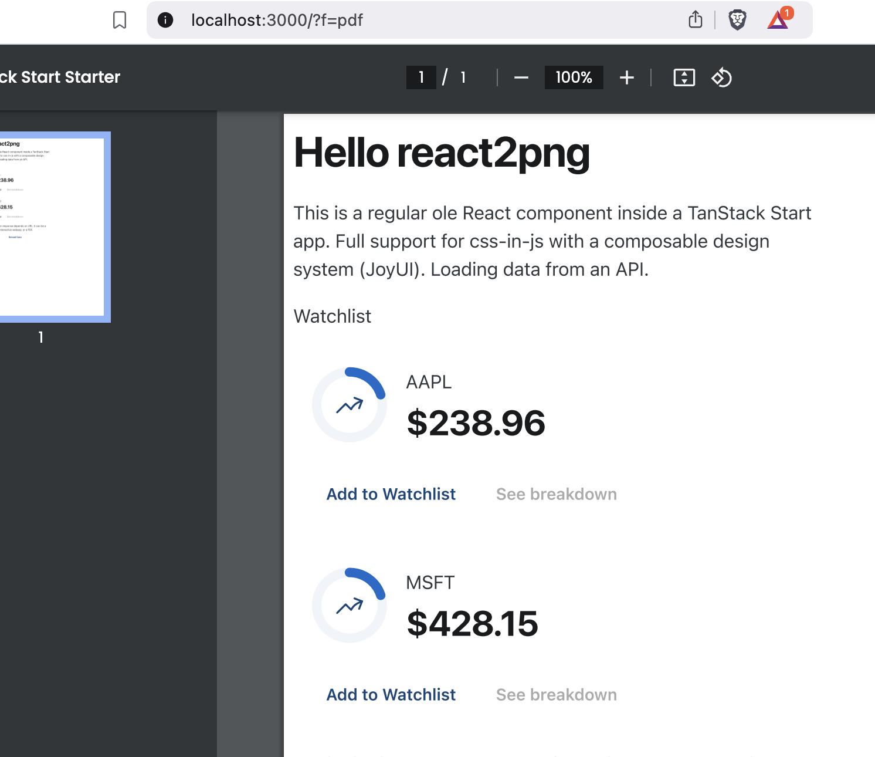
Task: Click the 100% zoom level field
Action: (574, 77)
